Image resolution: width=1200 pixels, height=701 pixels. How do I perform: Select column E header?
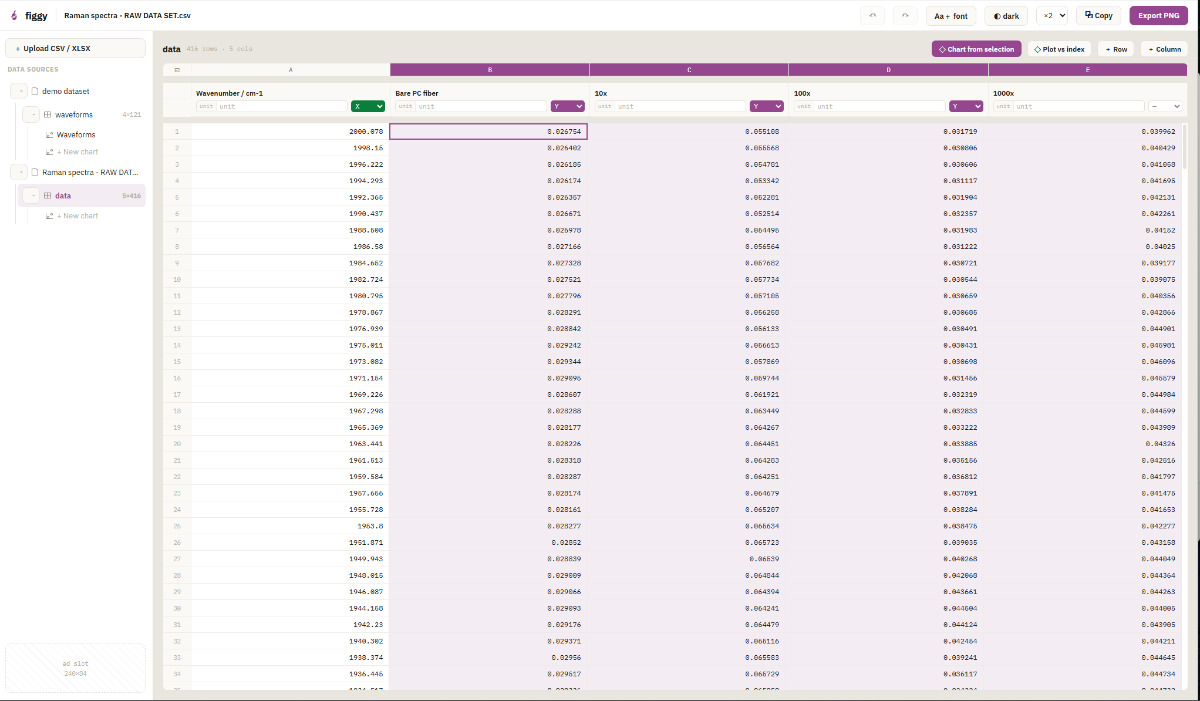click(x=1087, y=70)
